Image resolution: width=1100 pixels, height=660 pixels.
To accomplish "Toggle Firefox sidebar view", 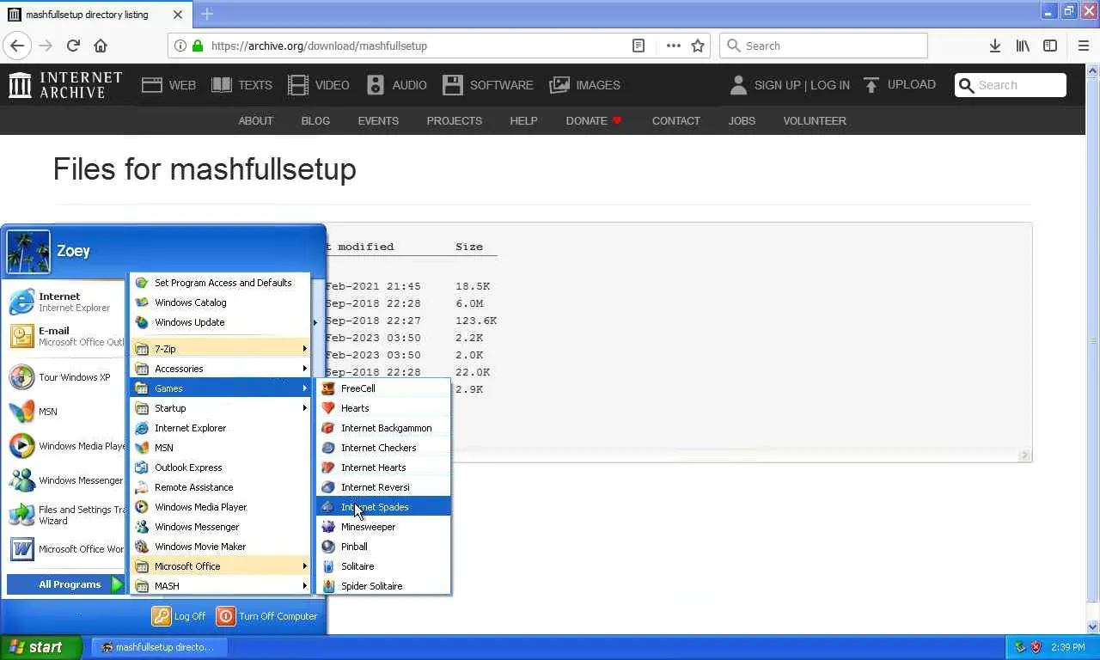I will click(x=1050, y=46).
